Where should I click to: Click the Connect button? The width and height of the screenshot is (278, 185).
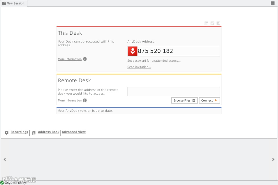click(x=209, y=100)
